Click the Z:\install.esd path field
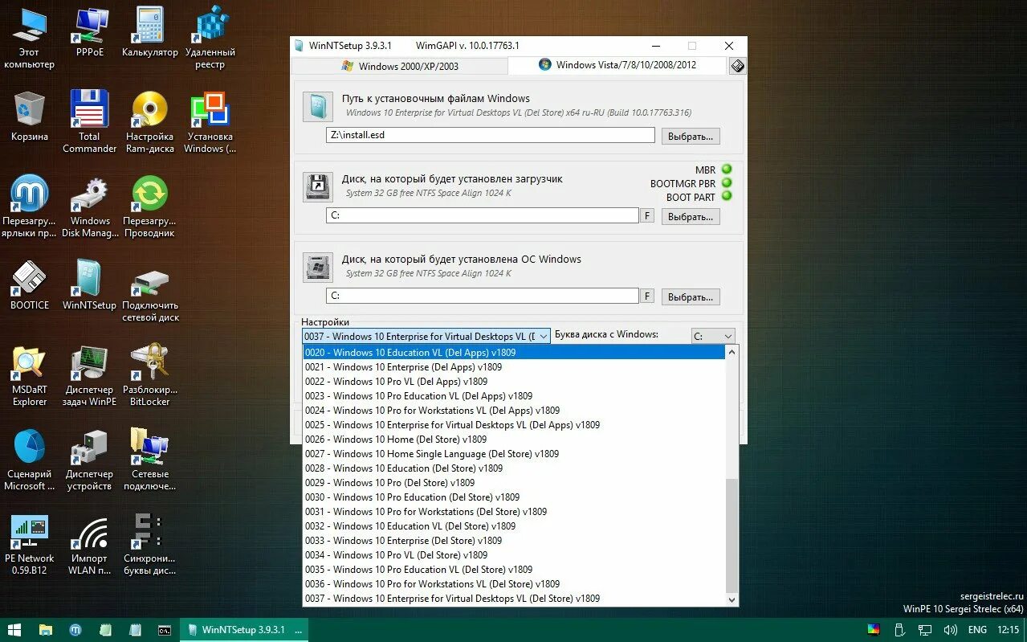 click(491, 135)
